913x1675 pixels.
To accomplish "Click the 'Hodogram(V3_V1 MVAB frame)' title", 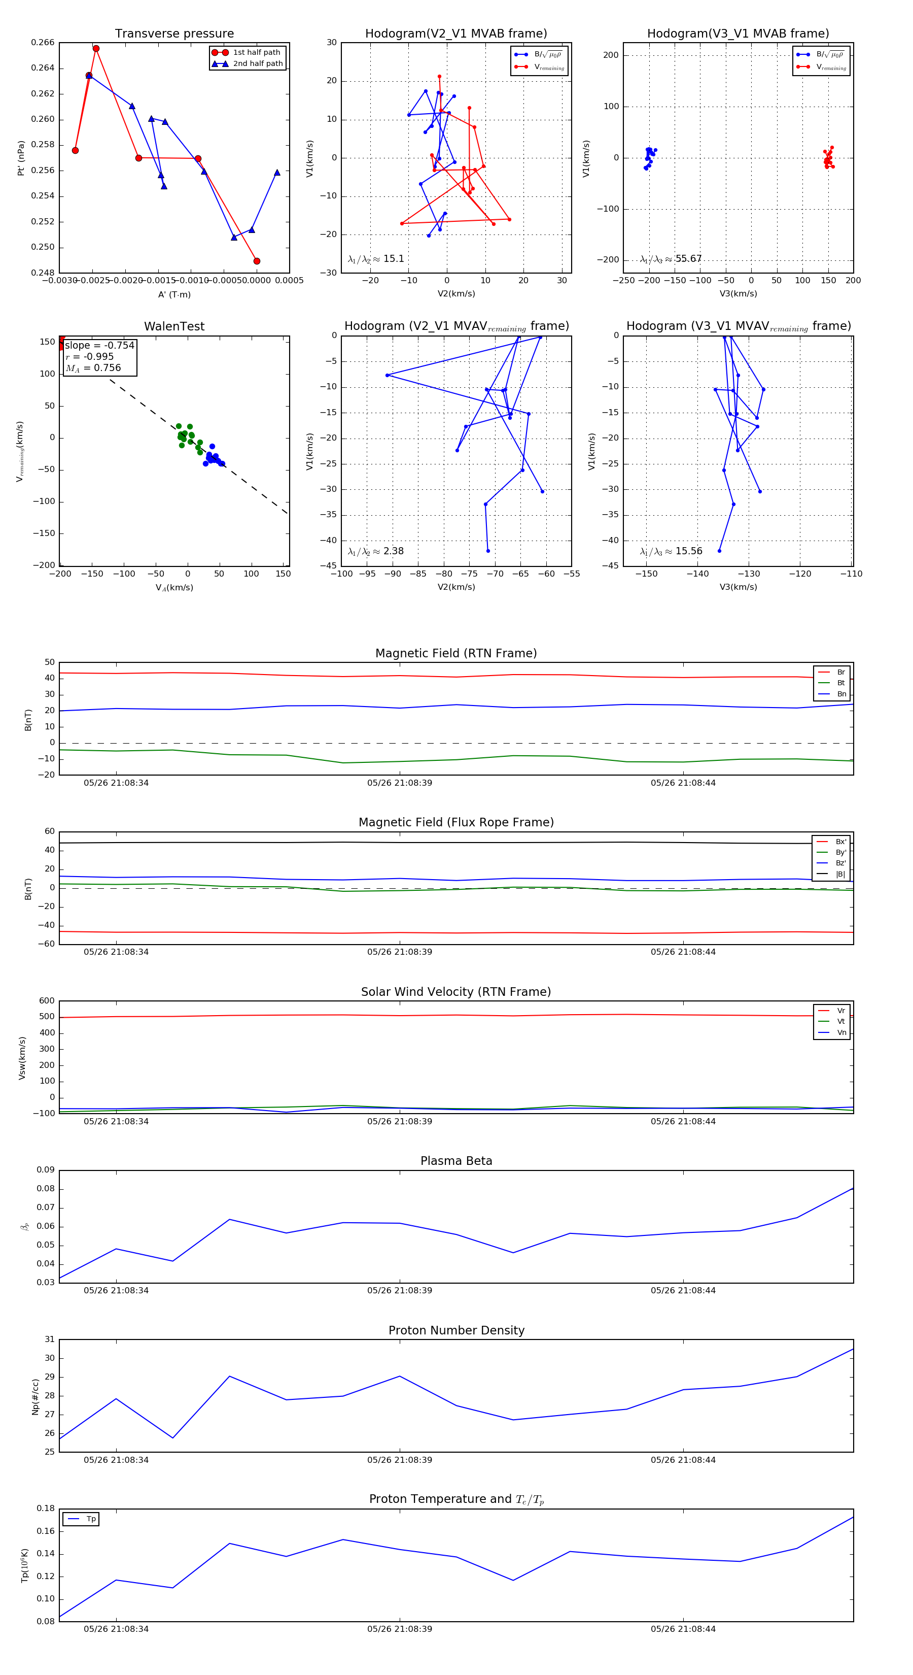I will pos(738,34).
